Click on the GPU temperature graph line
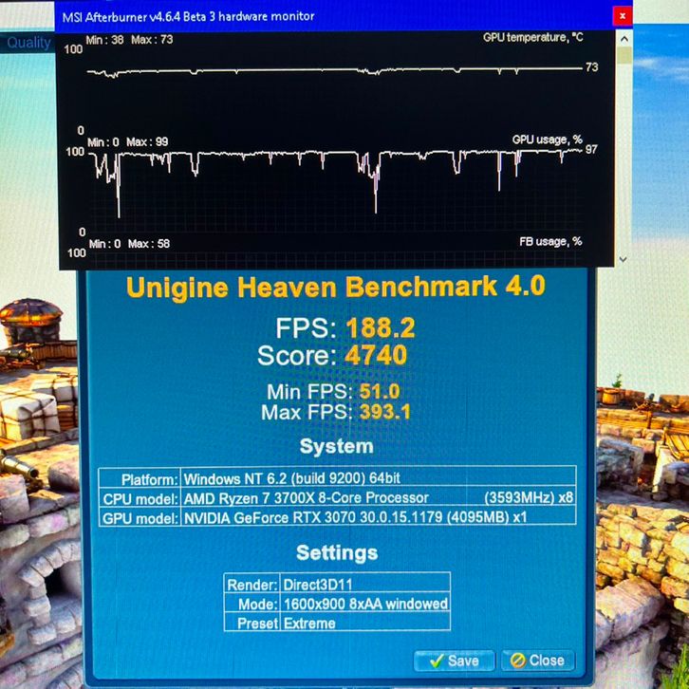Screen dimensions: 689x689 click(x=332, y=70)
